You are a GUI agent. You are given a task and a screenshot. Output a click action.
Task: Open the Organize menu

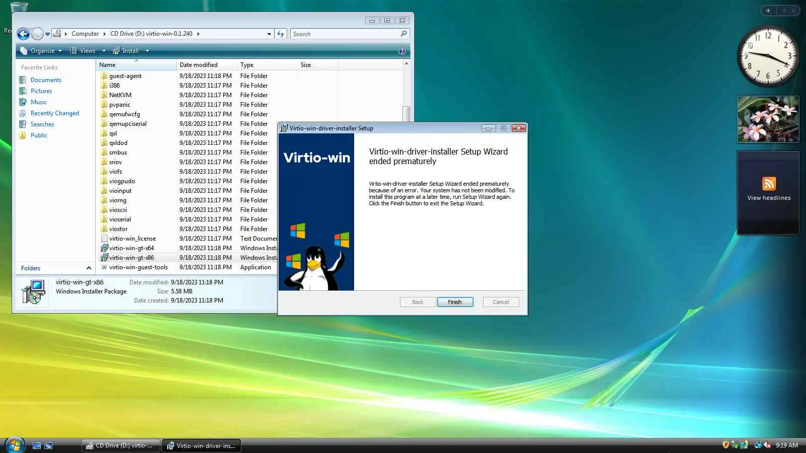41,51
